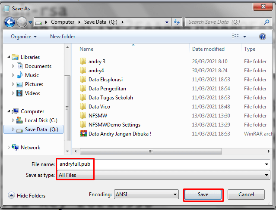Expand the Network tree node arrow
276x210 pixels.
point(10,148)
